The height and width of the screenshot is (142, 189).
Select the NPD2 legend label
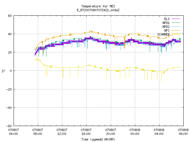point(166,27)
